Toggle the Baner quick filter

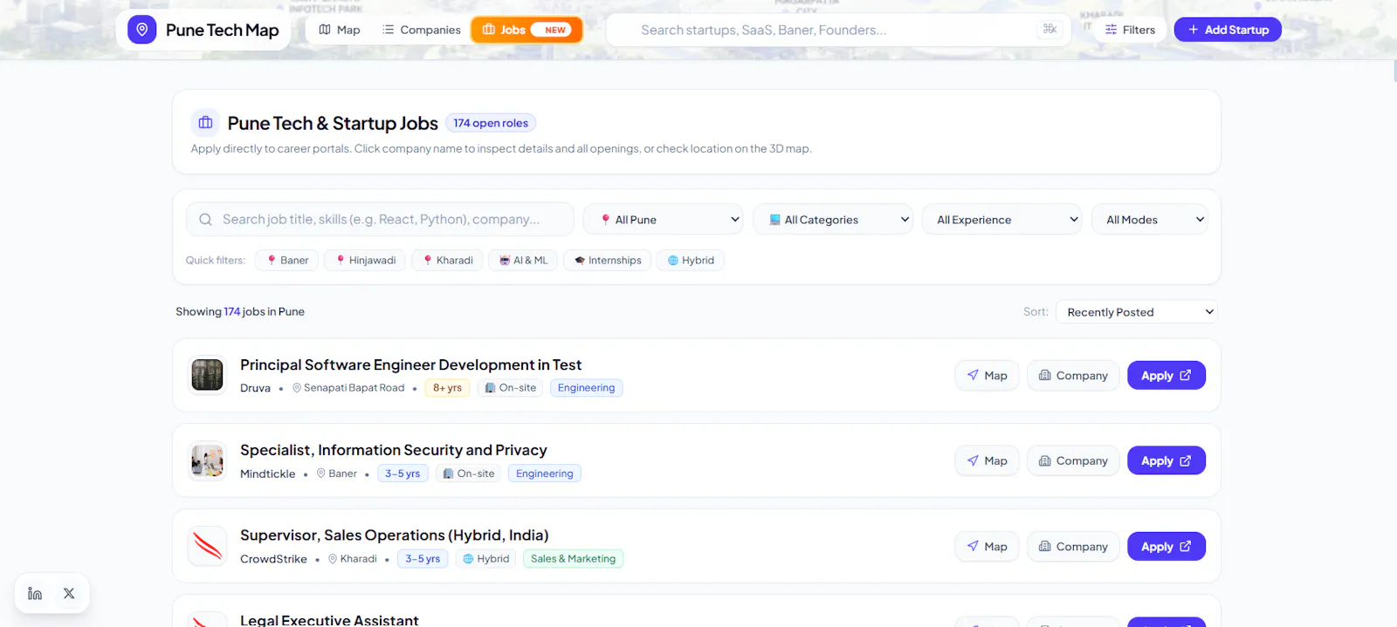pyautogui.click(x=287, y=260)
